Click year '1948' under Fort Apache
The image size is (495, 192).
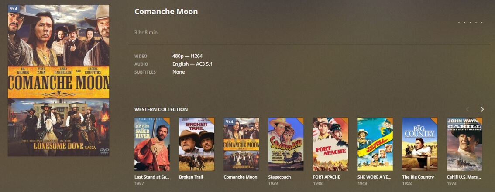tap(317, 183)
